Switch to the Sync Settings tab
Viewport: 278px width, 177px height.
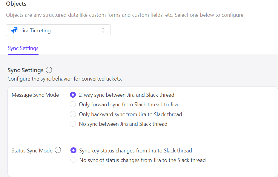(23, 48)
